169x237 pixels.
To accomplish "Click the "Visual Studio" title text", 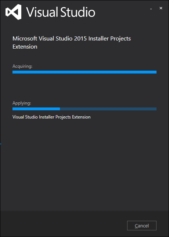I will coord(61,12).
